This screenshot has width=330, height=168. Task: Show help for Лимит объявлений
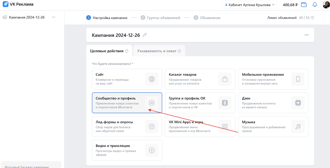point(312,18)
